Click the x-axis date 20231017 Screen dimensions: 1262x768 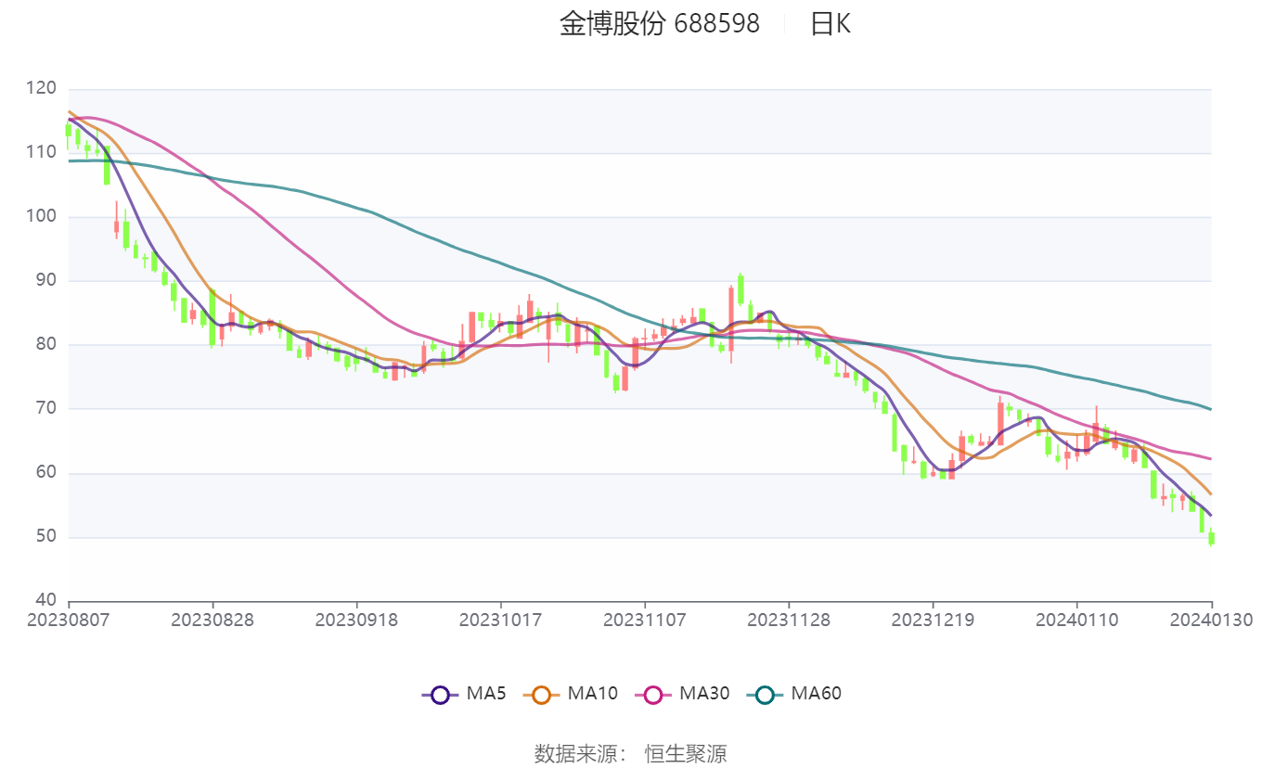[x=501, y=620]
